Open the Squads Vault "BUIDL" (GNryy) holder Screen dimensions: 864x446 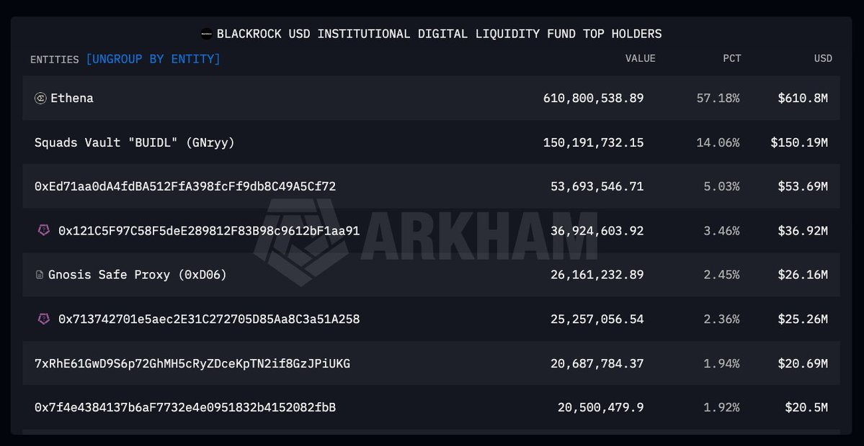pos(134,142)
